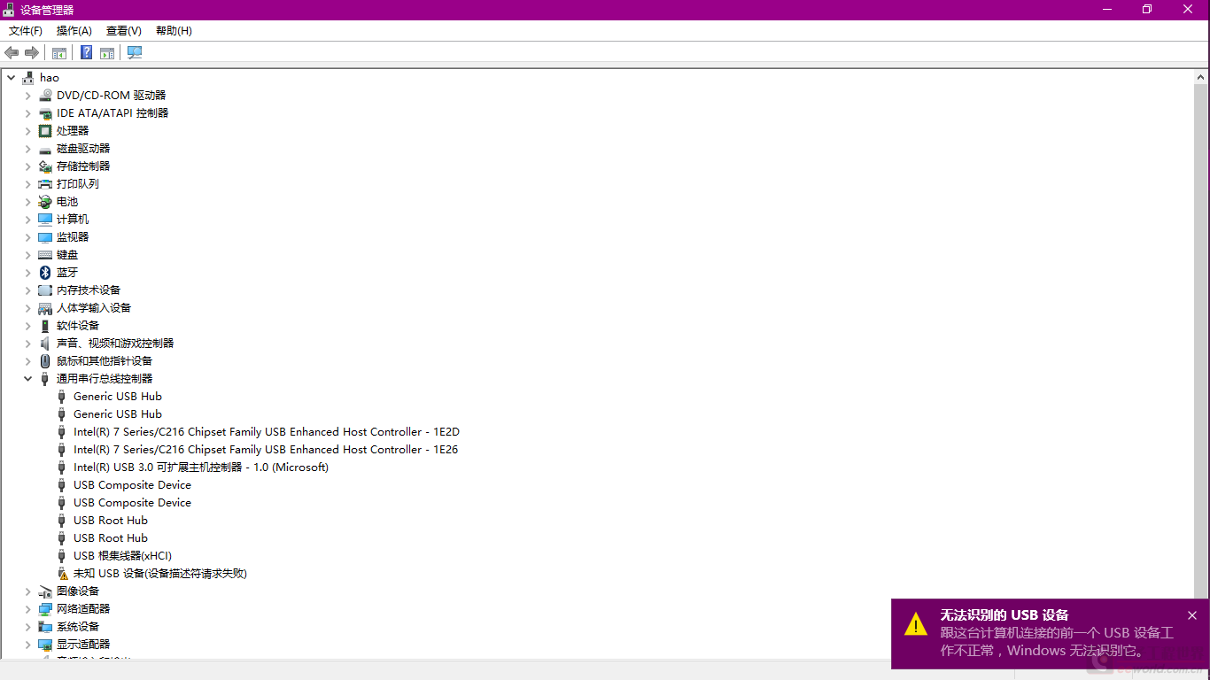Select the 声音、视频和游戏控制器 speaker icon

coord(45,344)
